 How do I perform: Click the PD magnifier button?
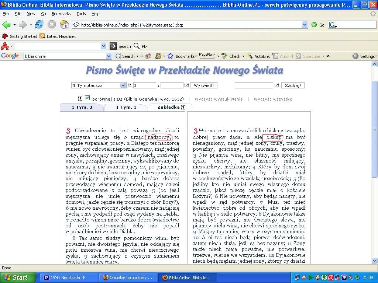140,46
